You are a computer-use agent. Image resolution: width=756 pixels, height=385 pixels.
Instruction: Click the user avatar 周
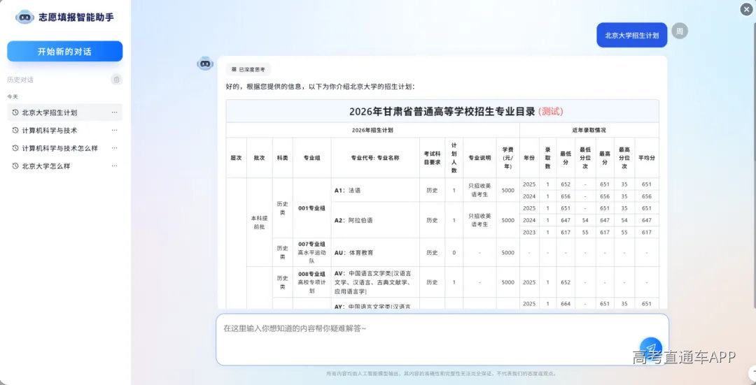pyautogui.click(x=680, y=31)
